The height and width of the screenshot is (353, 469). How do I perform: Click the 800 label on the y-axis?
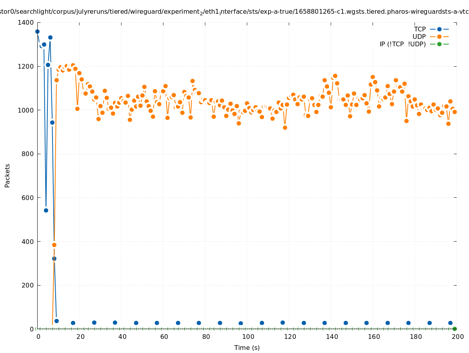[28, 154]
